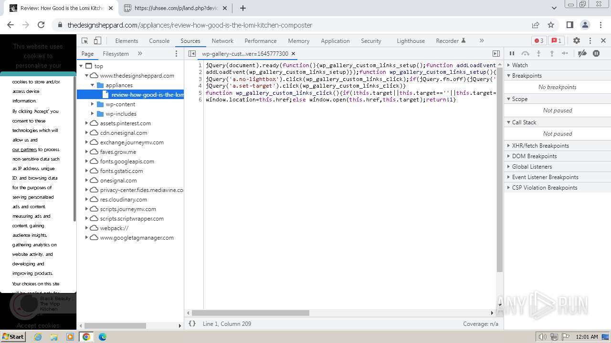Screen dimensions: 611x343
Task: Collapse www.thedesignsheppard.com domain node
Action: [x=87, y=76]
